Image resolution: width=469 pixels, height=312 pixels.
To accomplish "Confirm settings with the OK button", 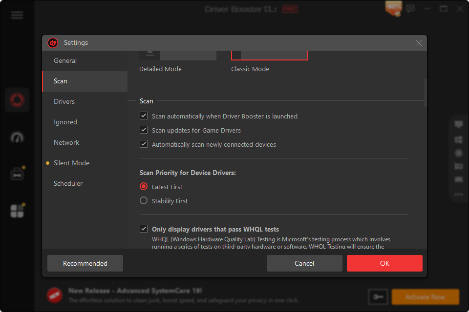I will click(384, 263).
